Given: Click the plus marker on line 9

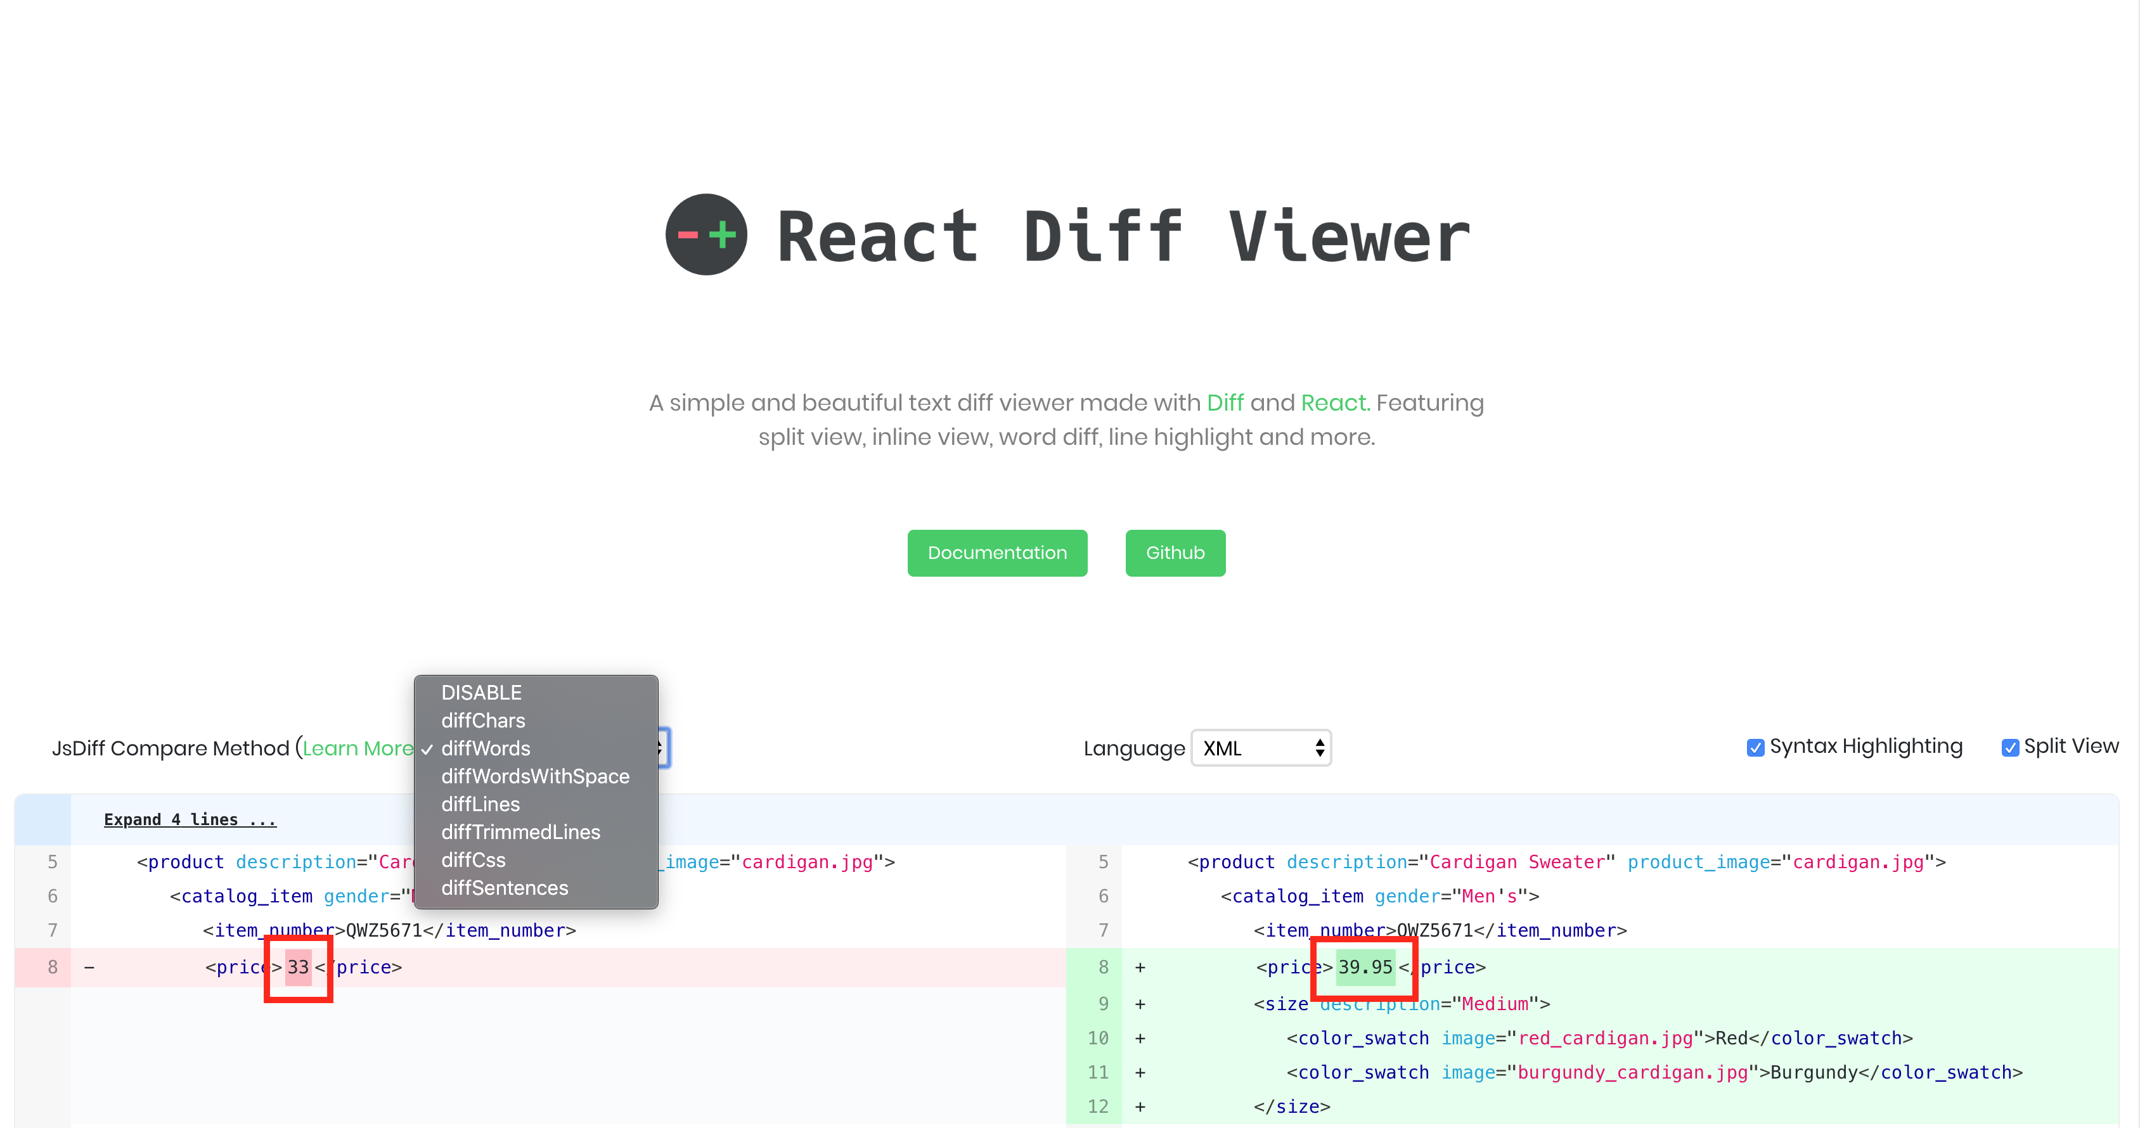Looking at the screenshot, I should point(1140,1004).
